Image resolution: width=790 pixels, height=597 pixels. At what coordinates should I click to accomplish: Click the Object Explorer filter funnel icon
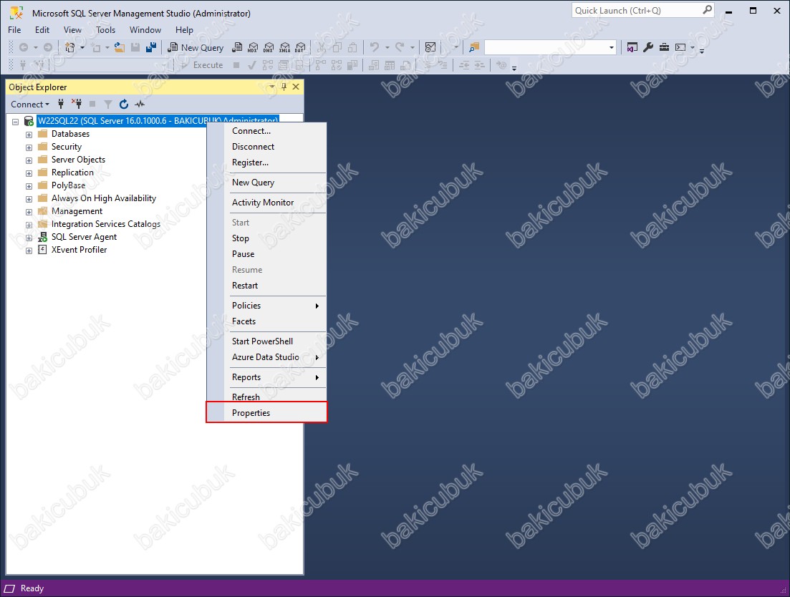tap(108, 105)
